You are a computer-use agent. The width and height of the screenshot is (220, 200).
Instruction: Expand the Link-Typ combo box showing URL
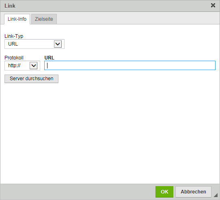35,44
